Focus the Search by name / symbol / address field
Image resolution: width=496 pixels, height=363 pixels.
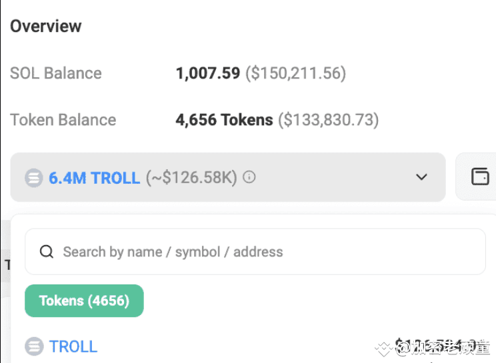tap(255, 252)
